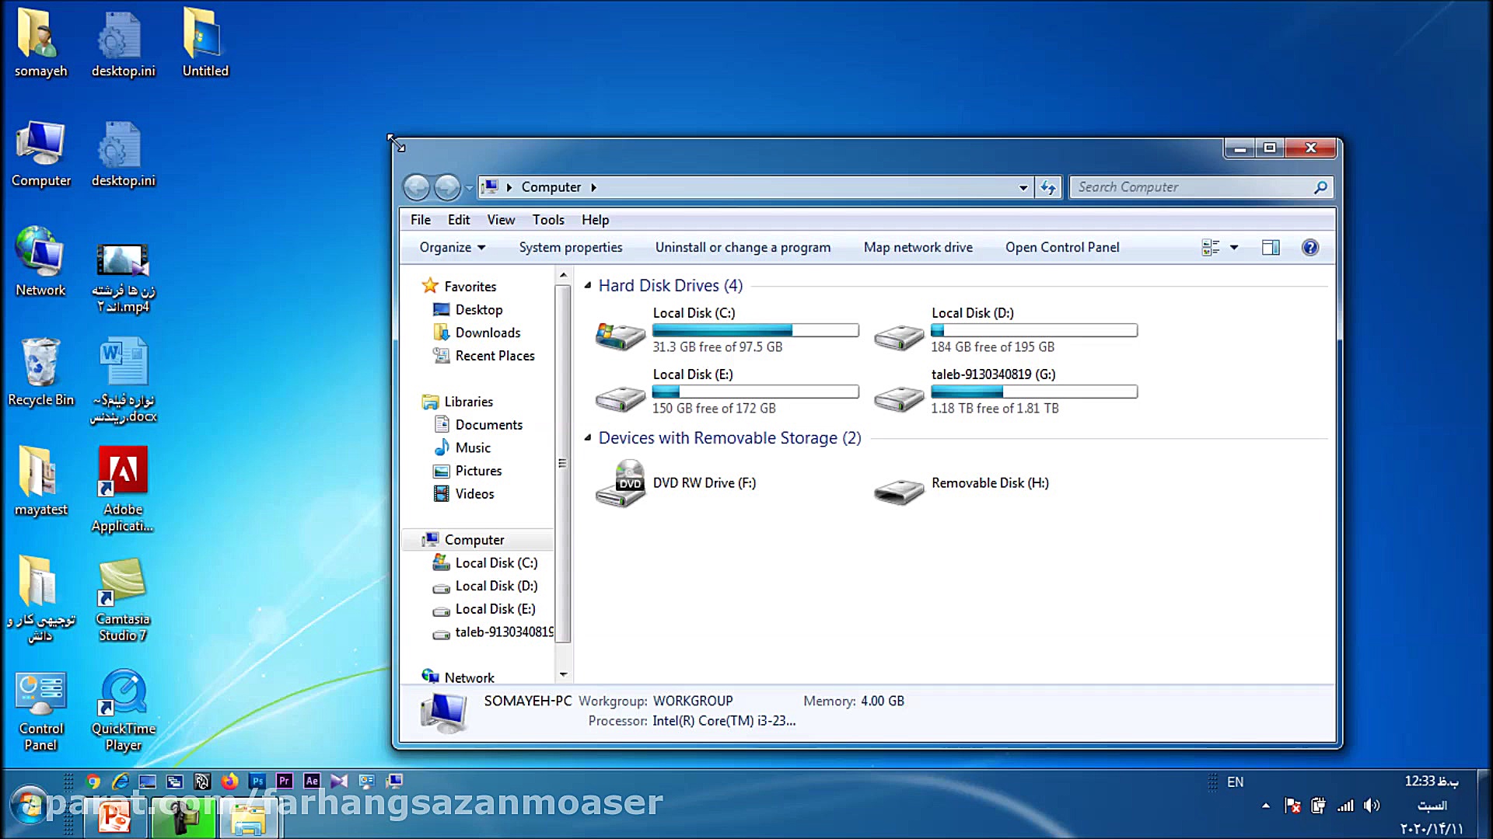Screen dimensions: 1493x839
Task: Click the Help question mark icon
Action: pyautogui.click(x=1309, y=248)
